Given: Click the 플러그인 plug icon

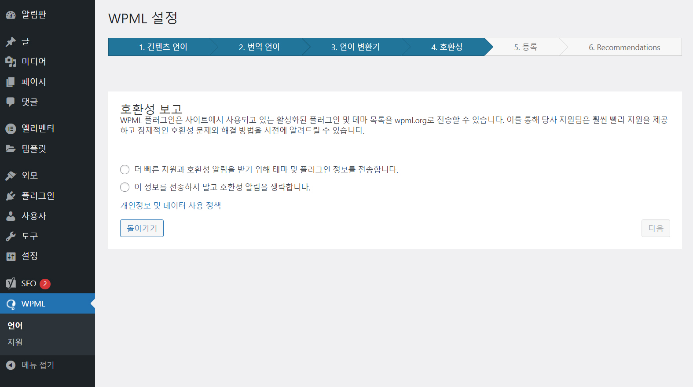Looking at the screenshot, I should [11, 196].
